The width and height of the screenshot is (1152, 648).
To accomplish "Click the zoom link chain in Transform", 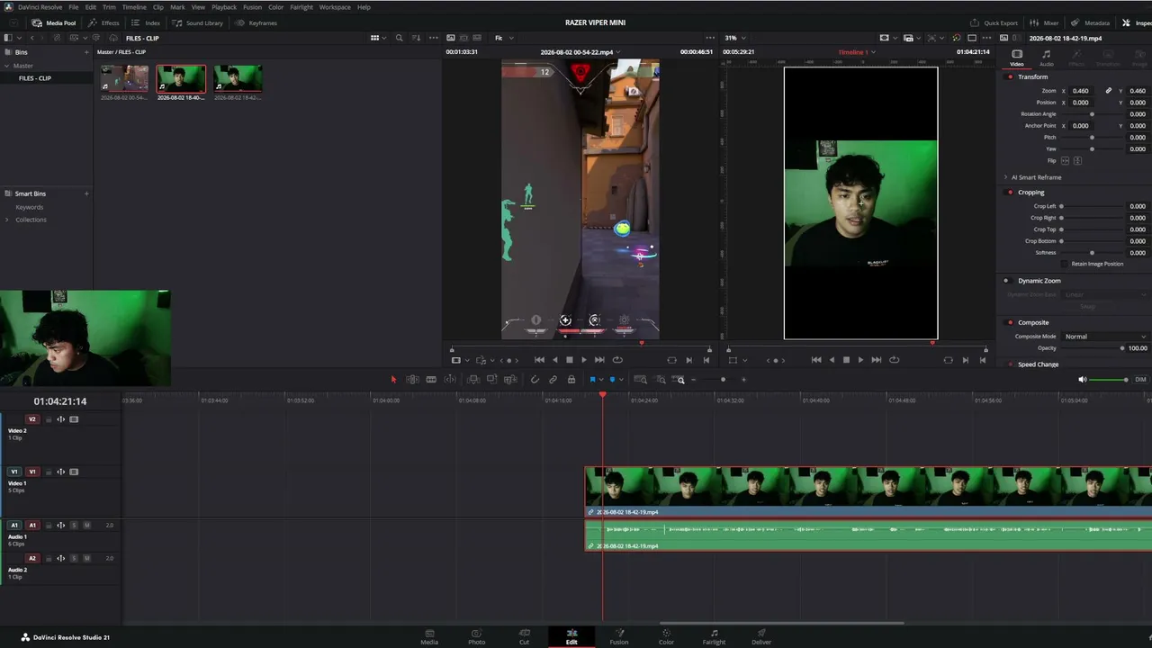I will [1109, 91].
